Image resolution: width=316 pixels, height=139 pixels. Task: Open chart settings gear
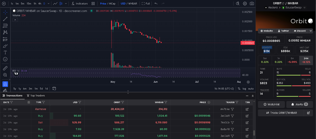[x=245, y=4]
